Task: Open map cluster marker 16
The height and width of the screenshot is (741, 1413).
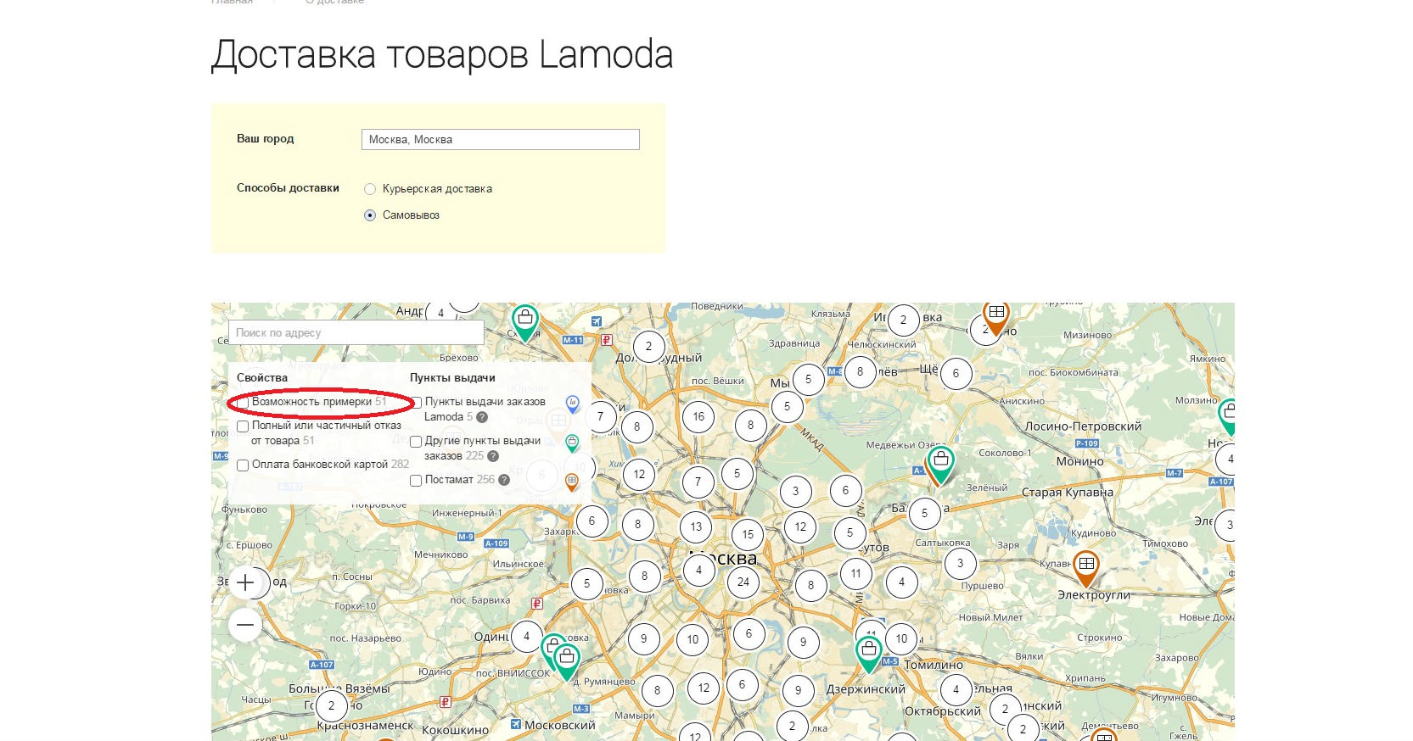Action: (x=698, y=416)
